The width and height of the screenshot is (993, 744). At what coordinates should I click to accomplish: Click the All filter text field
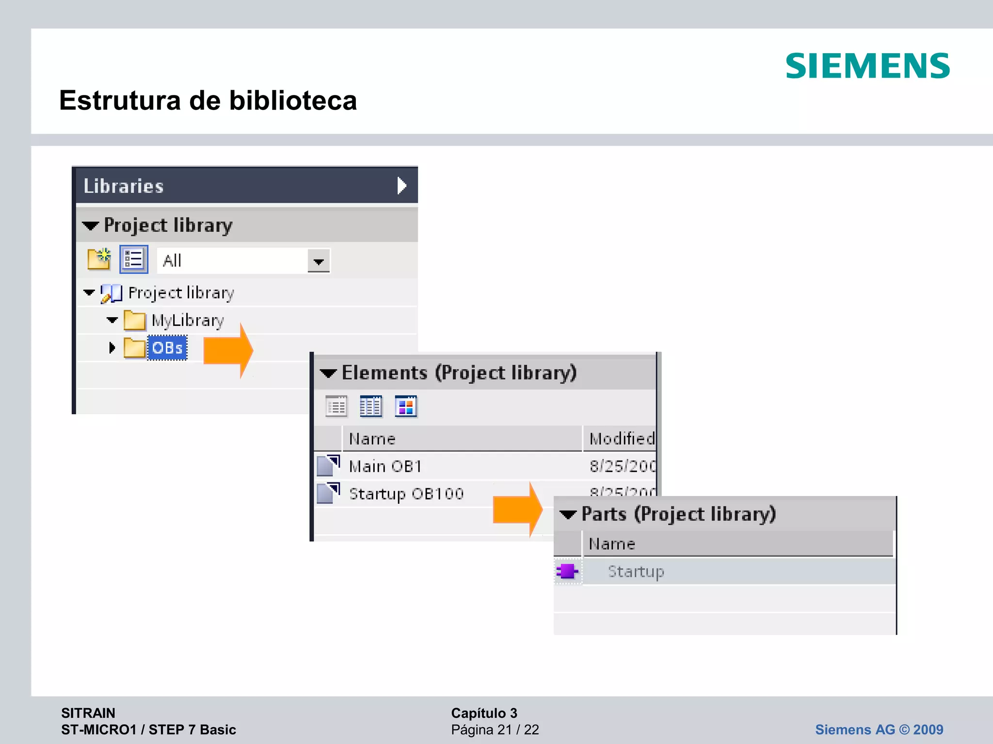tap(232, 261)
